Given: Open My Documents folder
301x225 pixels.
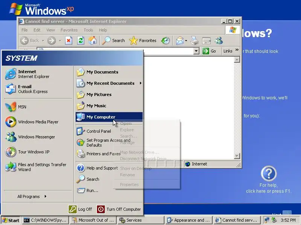Looking at the screenshot, I should tap(109, 72).
